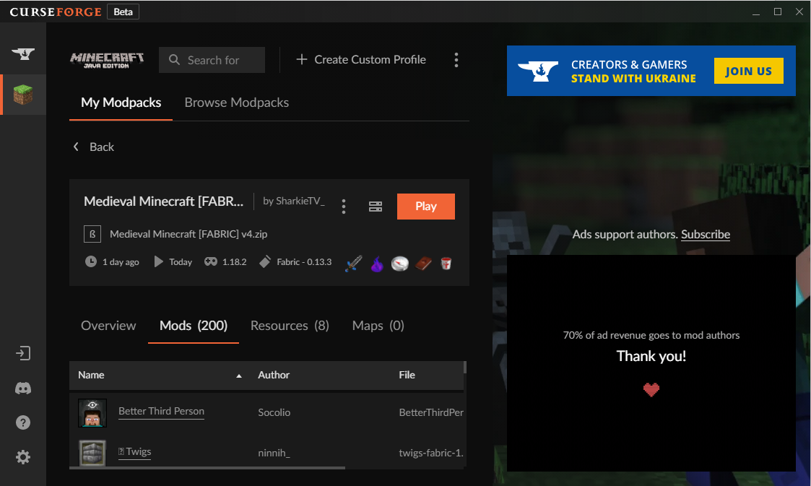Click the Twigs mod thumbnail
The height and width of the screenshot is (486, 811).
[92, 453]
